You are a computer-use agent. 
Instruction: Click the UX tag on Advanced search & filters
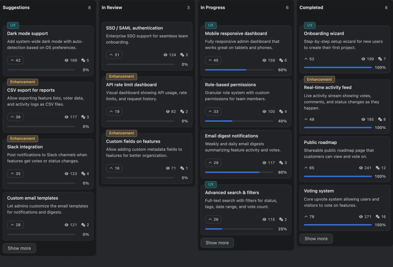(211, 184)
